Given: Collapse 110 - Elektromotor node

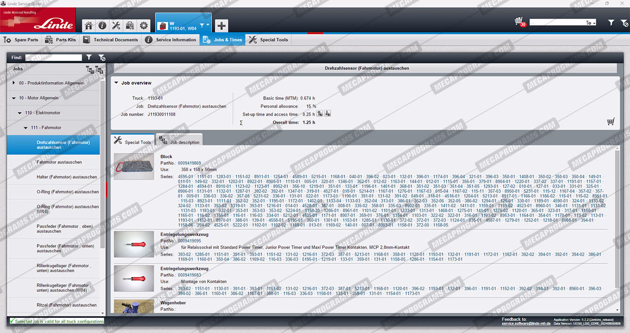Looking at the screenshot, I should pos(20,113).
